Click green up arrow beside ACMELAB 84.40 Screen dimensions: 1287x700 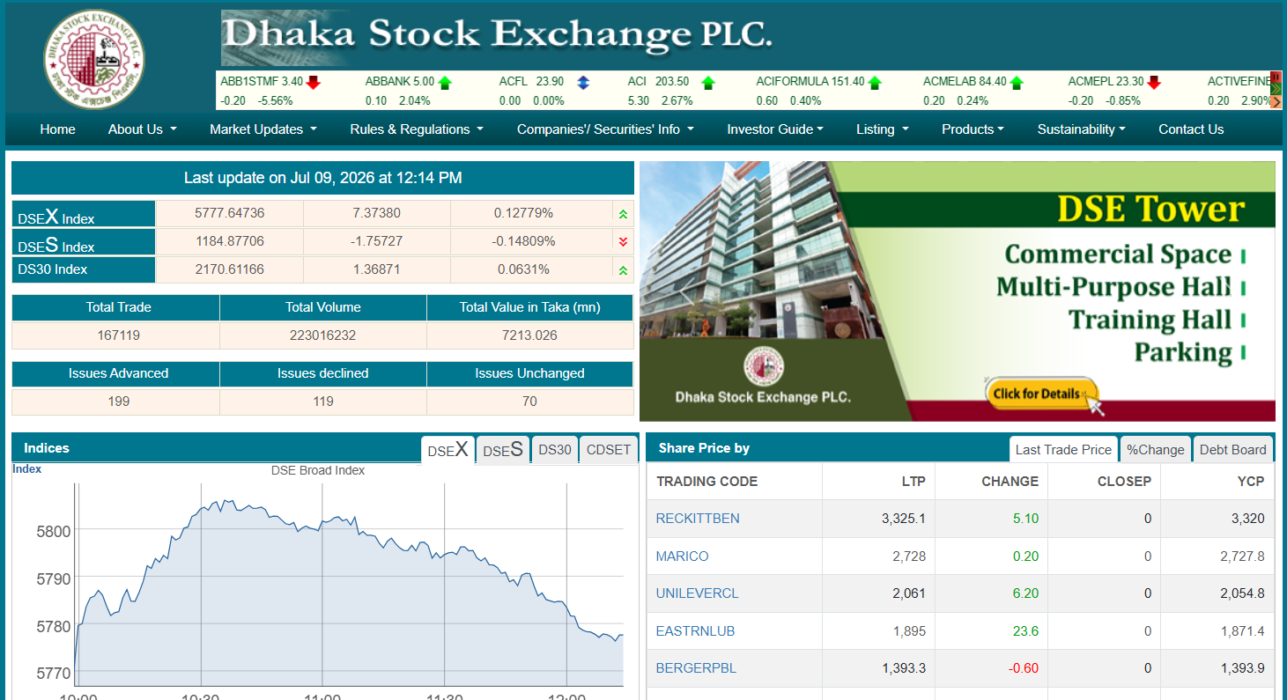(x=1017, y=83)
